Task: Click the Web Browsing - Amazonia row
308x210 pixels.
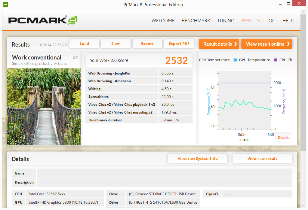Action: (139, 81)
